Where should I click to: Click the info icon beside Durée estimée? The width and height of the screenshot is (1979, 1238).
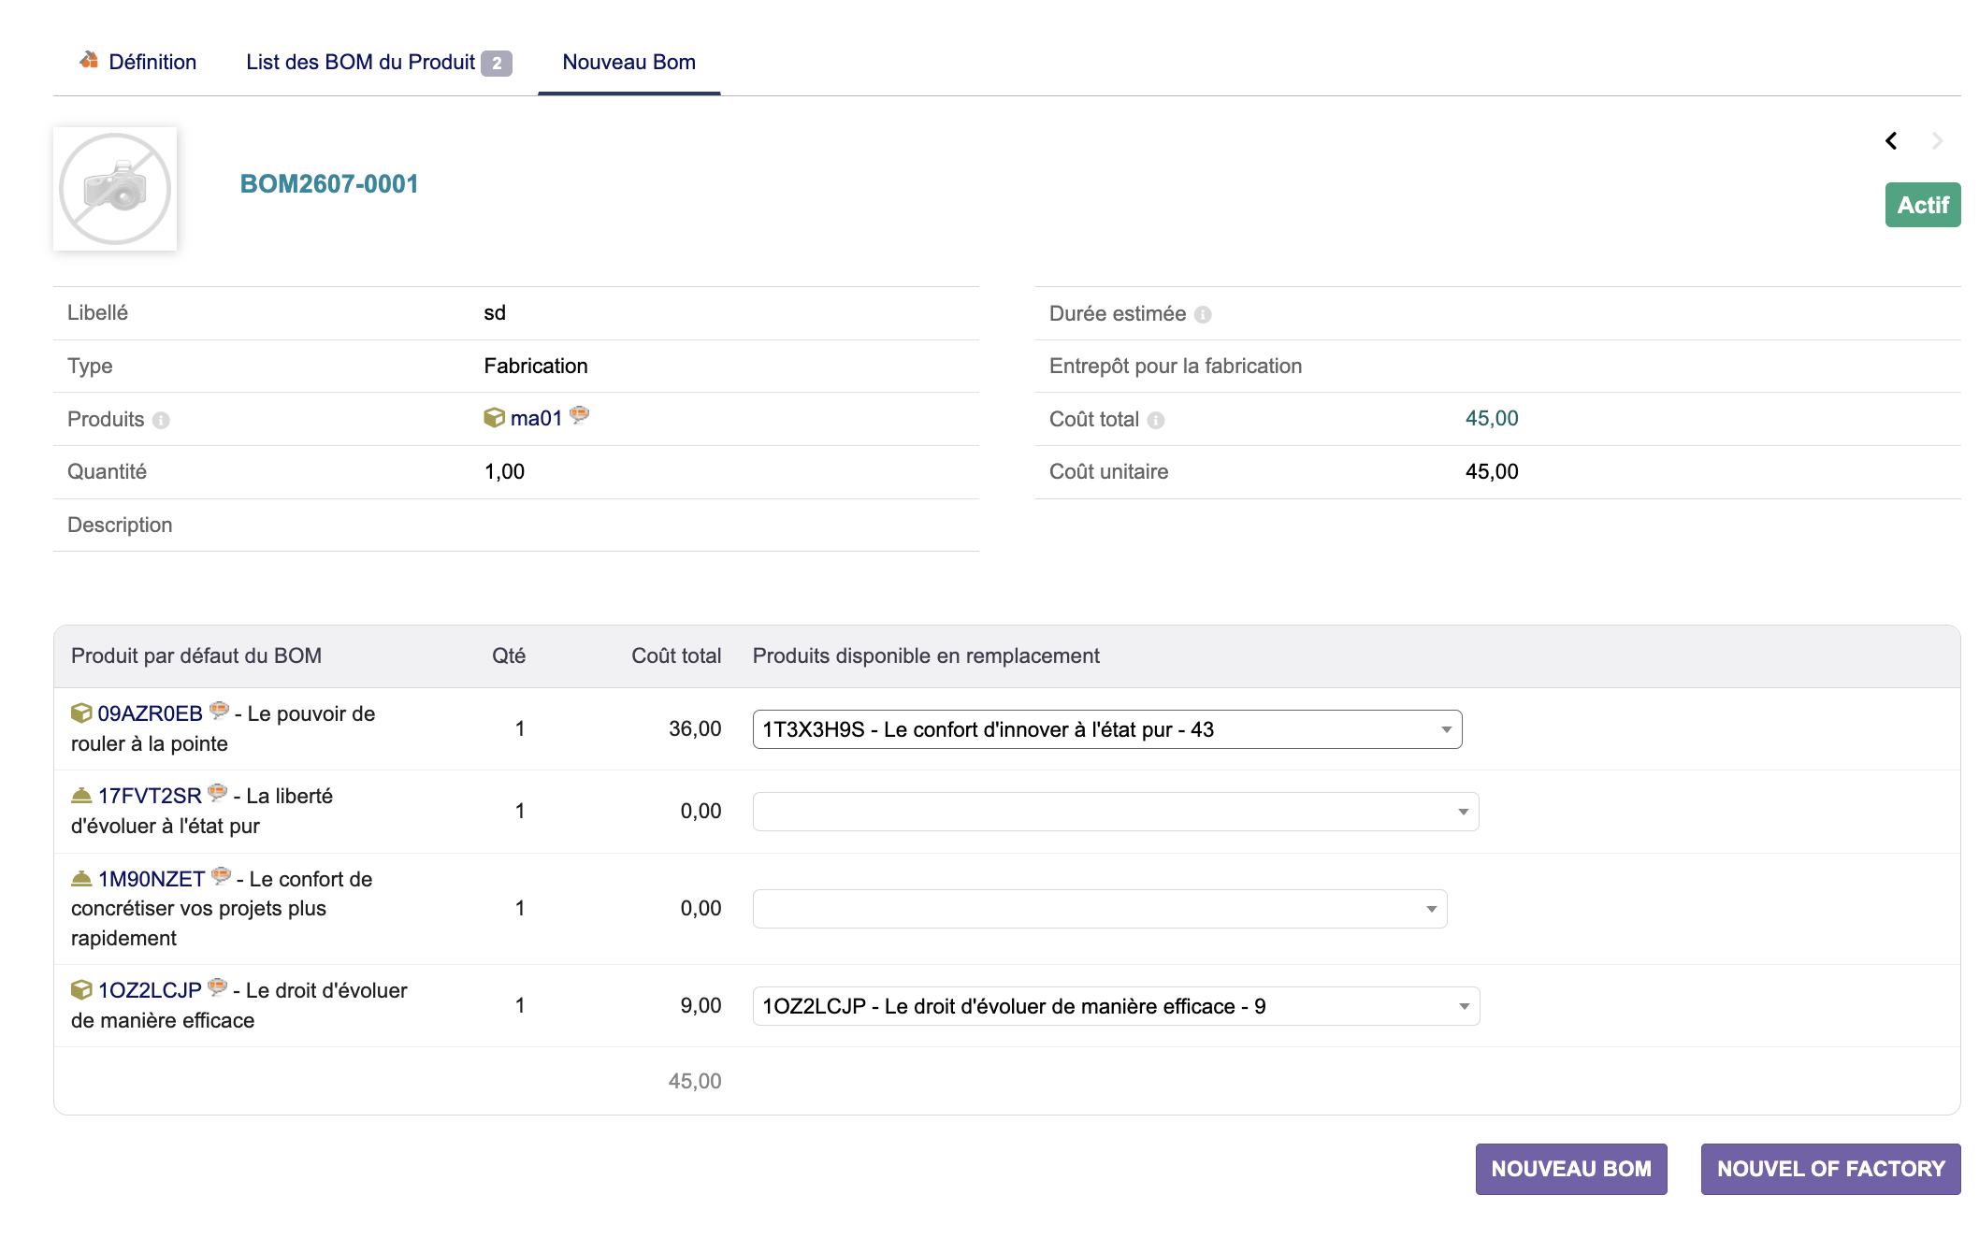click(1203, 314)
